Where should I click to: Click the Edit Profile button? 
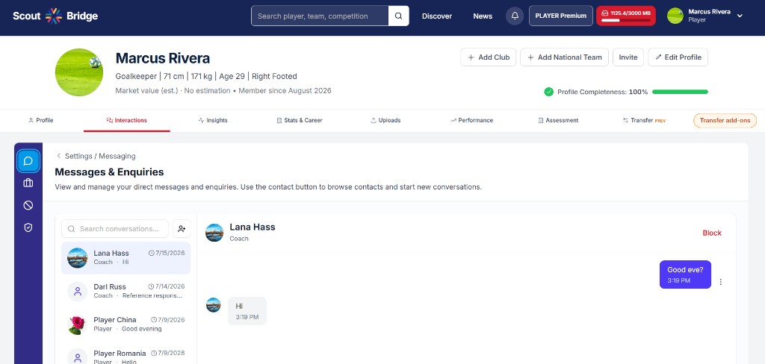(x=678, y=57)
